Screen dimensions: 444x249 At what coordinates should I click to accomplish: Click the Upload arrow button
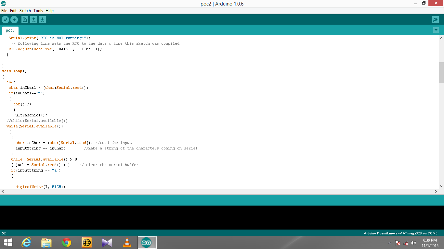click(14, 20)
